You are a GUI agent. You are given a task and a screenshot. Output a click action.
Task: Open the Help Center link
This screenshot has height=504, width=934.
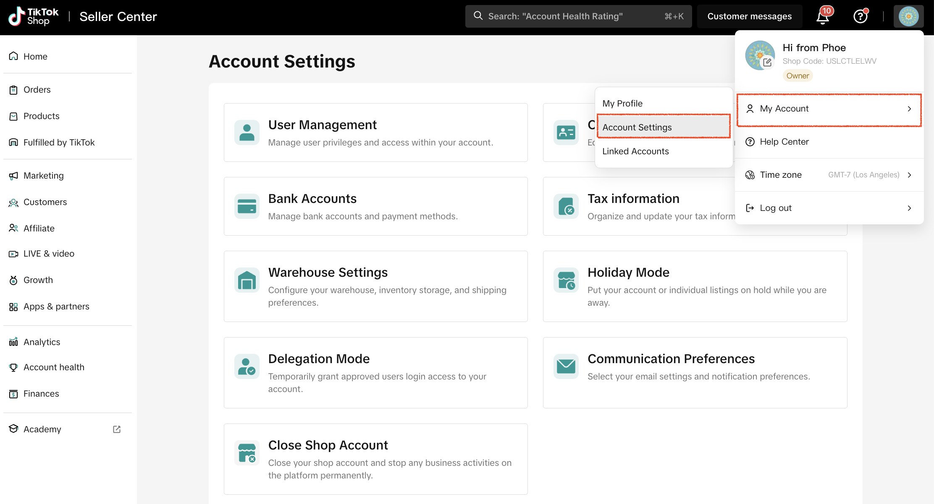(784, 142)
